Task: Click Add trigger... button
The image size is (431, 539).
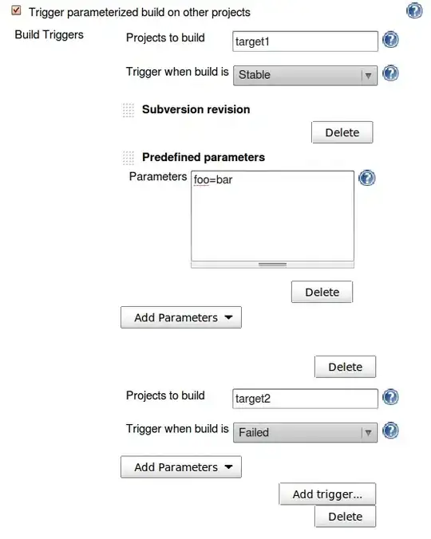Action: tap(327, 494)
